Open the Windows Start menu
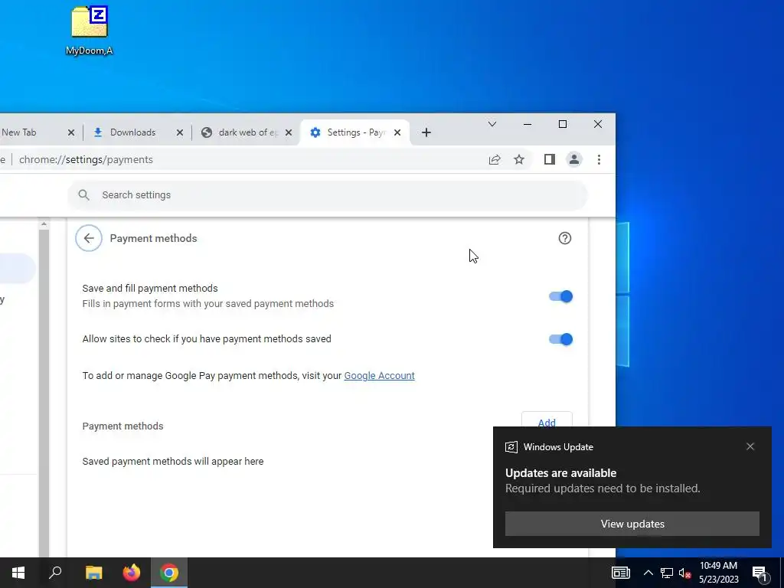 18,573
